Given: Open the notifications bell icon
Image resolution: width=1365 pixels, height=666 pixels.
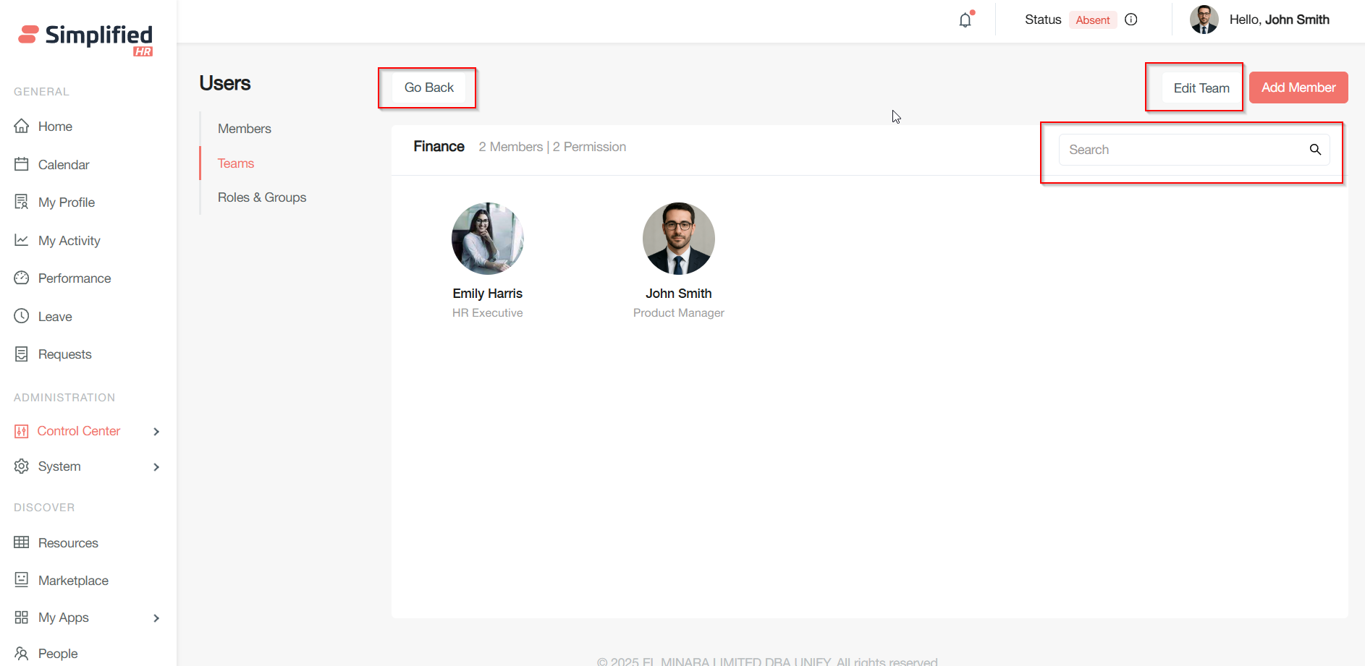Looking at the screenshot, I should 965,20.
